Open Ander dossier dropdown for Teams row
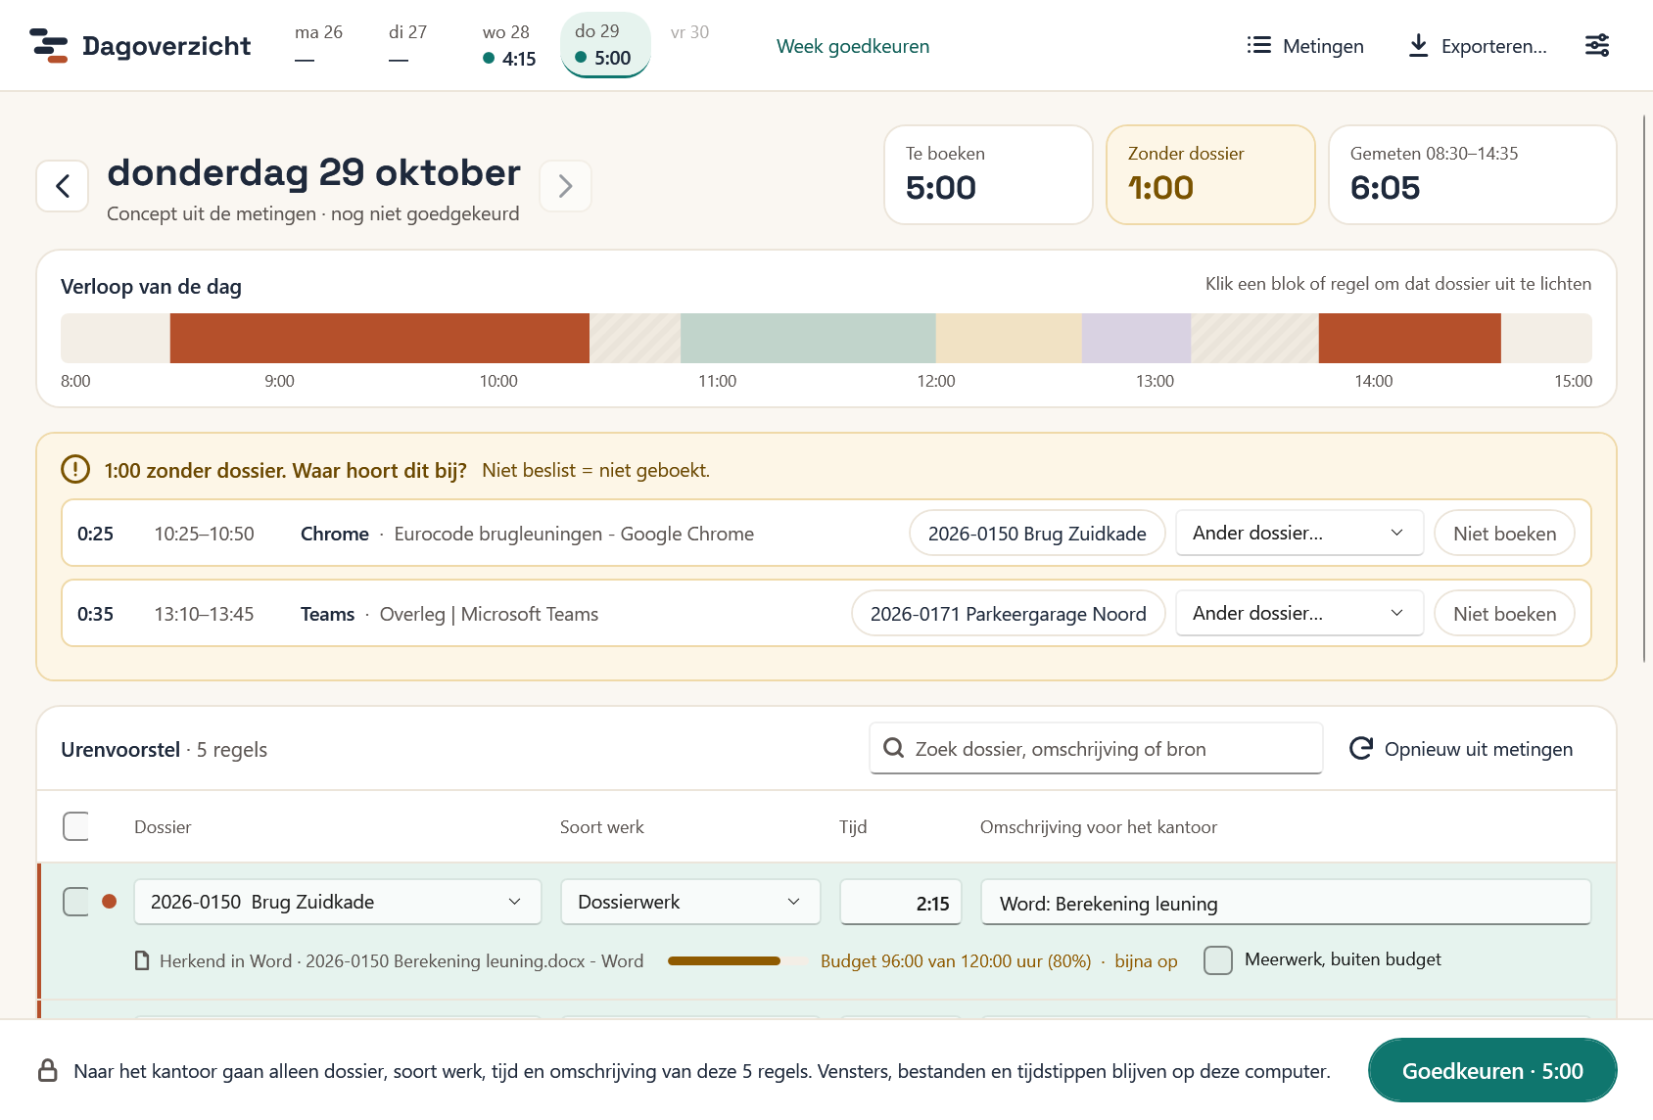Image resolution: width=1653 pixels, height=1120 pixels. click(1299, 613)
